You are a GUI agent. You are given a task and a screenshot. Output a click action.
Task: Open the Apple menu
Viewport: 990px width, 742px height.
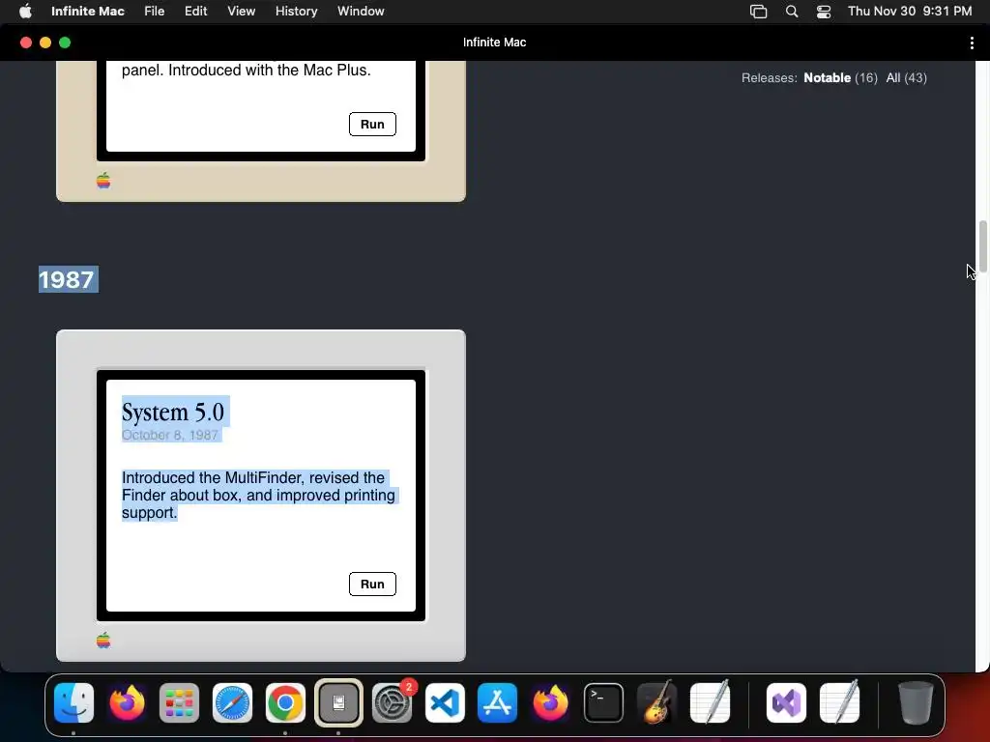tap(25, 11)
